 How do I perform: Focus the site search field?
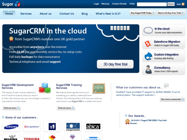pyautogui.click(x=152, y=4)
